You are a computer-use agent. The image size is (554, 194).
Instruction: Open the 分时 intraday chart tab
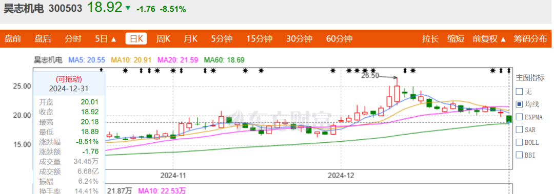pos(73,39)
